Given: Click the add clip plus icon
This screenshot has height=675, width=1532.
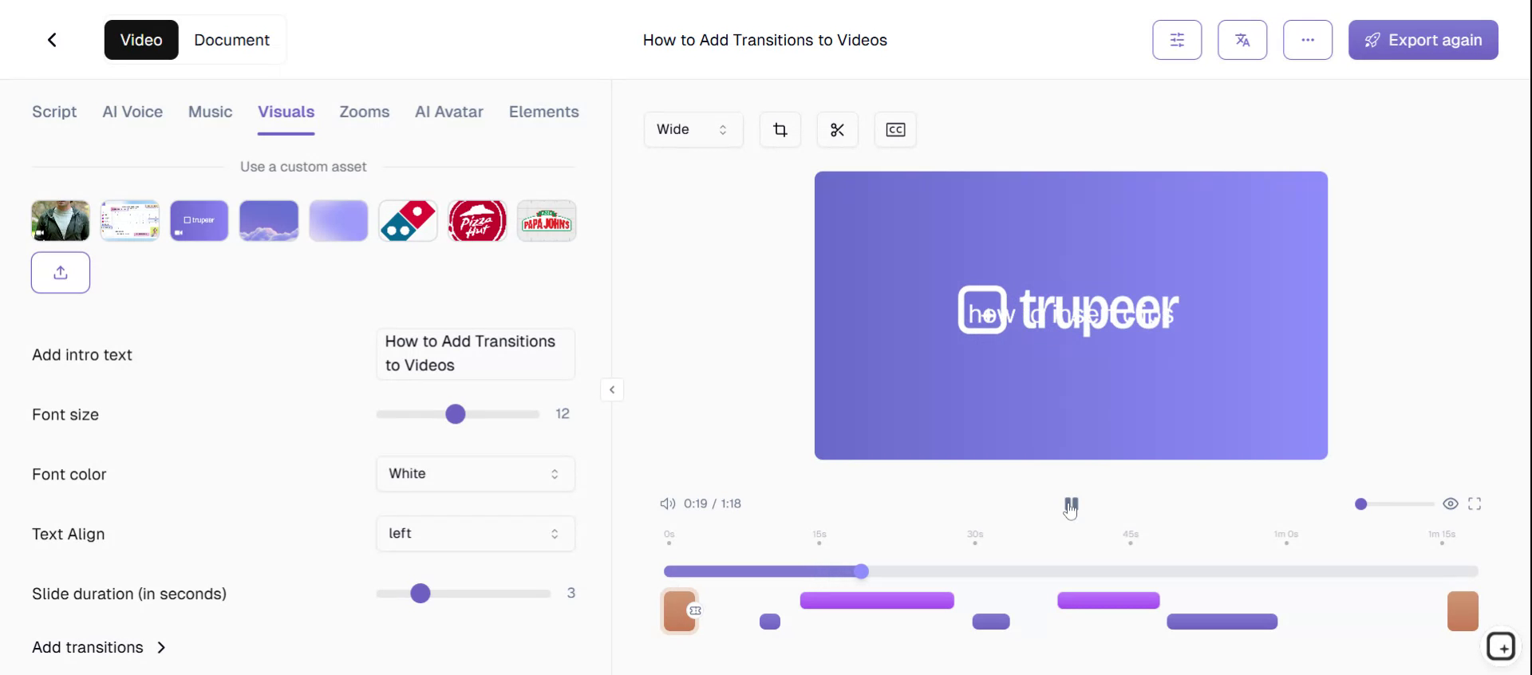Looking at the screenshot, I should coord(1501,646).
